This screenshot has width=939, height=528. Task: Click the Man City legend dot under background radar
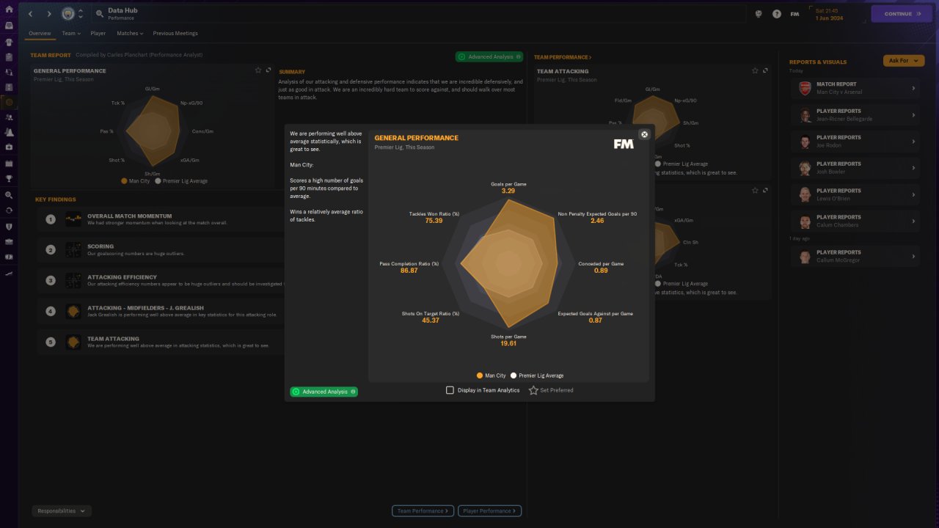[x=125, y=180]
